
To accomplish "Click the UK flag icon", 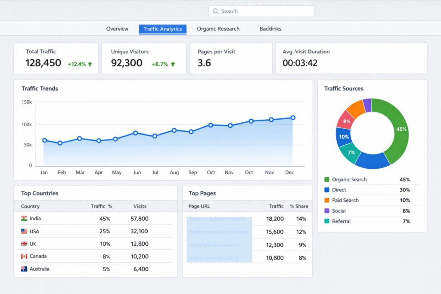I will (x=24, y=244).
